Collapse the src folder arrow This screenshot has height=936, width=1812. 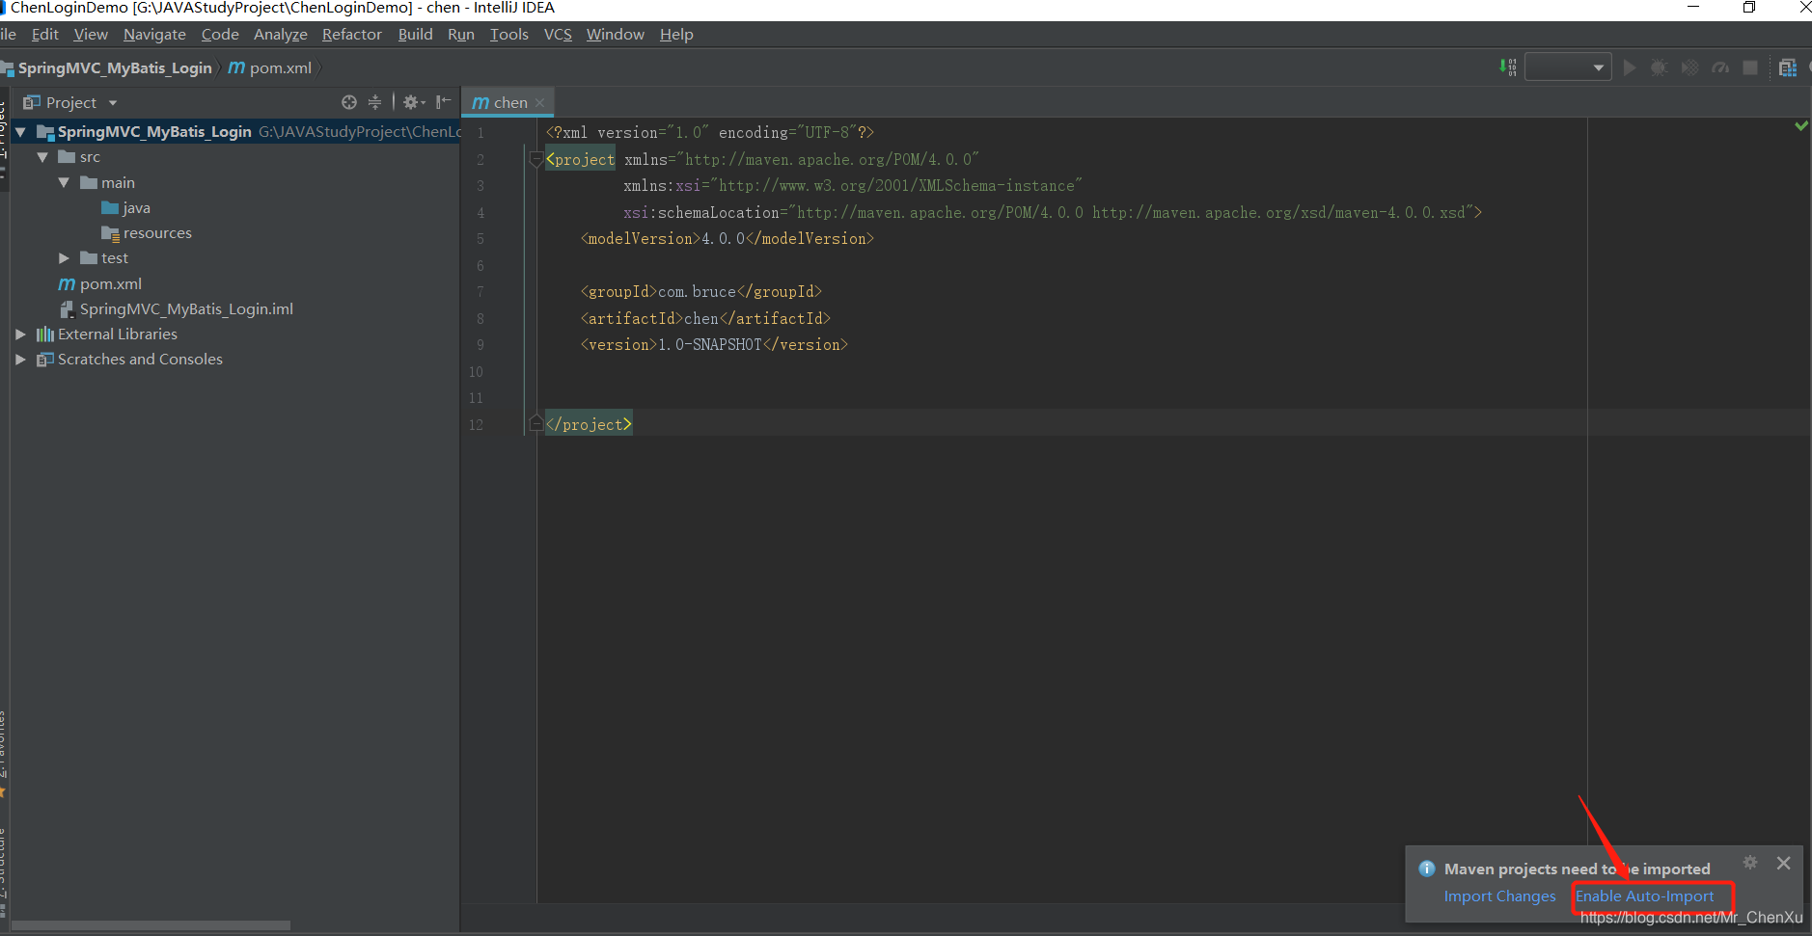[x=42, y=157]
